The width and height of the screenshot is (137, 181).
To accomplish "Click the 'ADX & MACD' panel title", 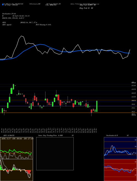I will click(9, 135).
